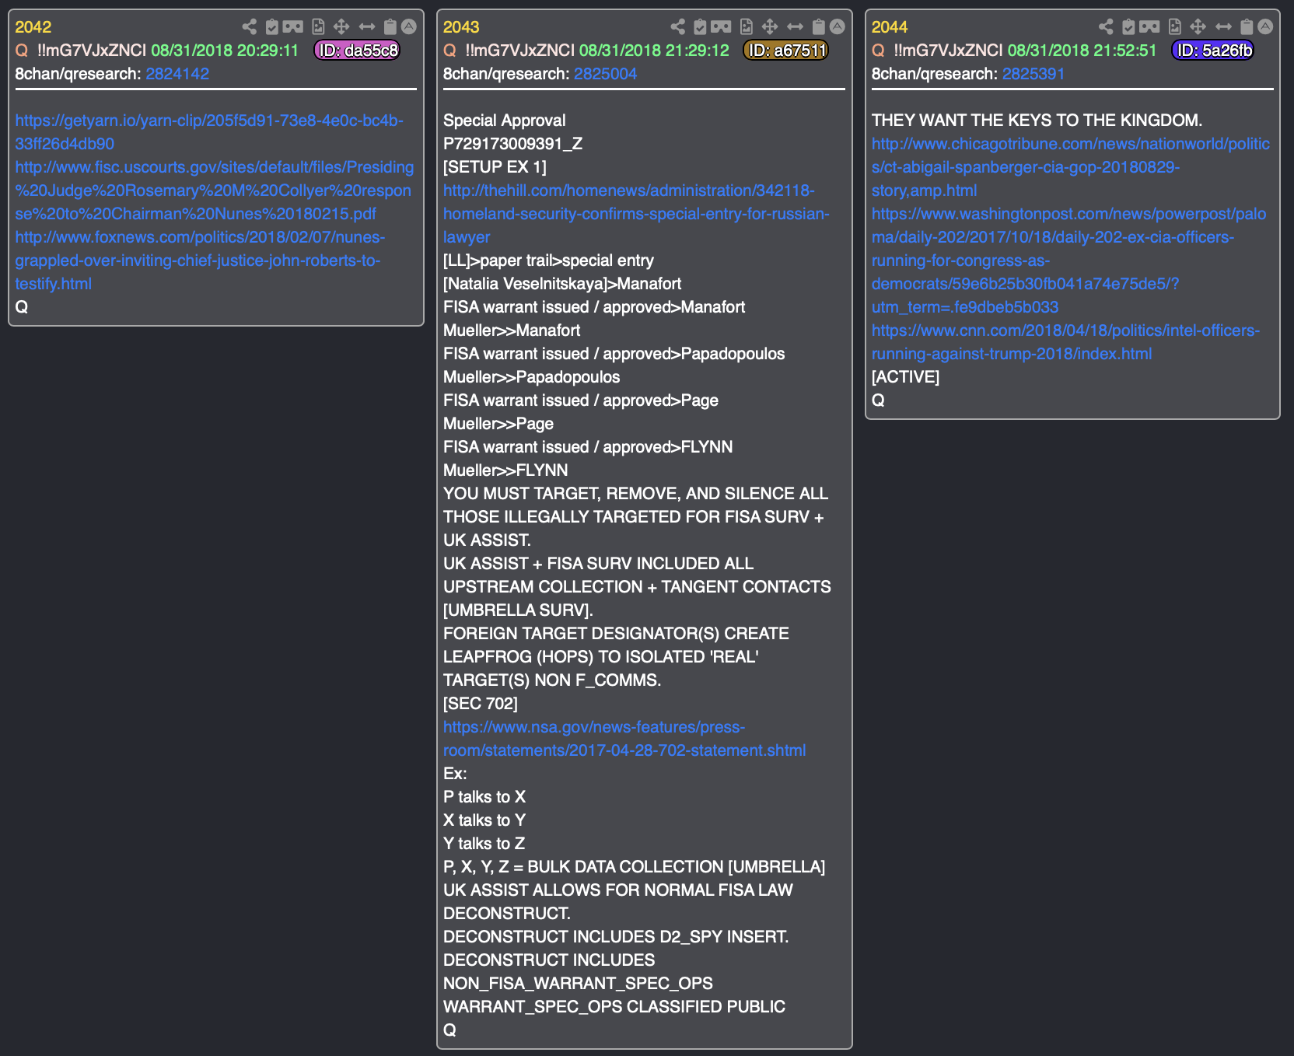Viewport: 1294px width, 1056px height.
Task: Click 'NON_FISA_WARRANT_SPEC_OPS' text
Action: 579,984
